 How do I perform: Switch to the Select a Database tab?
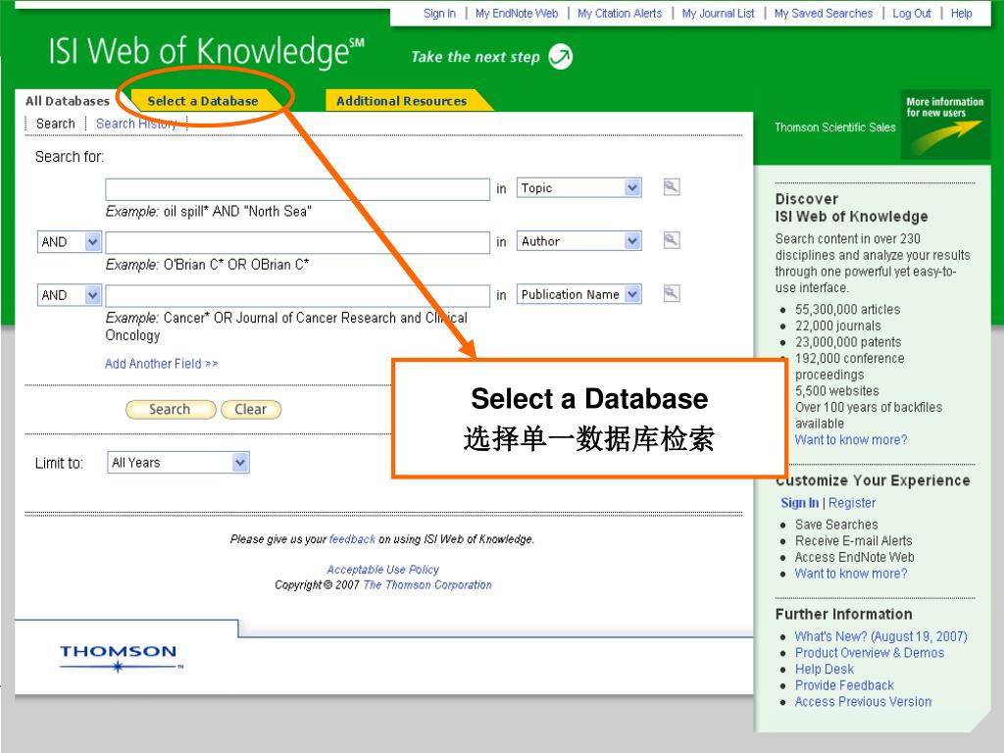(203, 101)
